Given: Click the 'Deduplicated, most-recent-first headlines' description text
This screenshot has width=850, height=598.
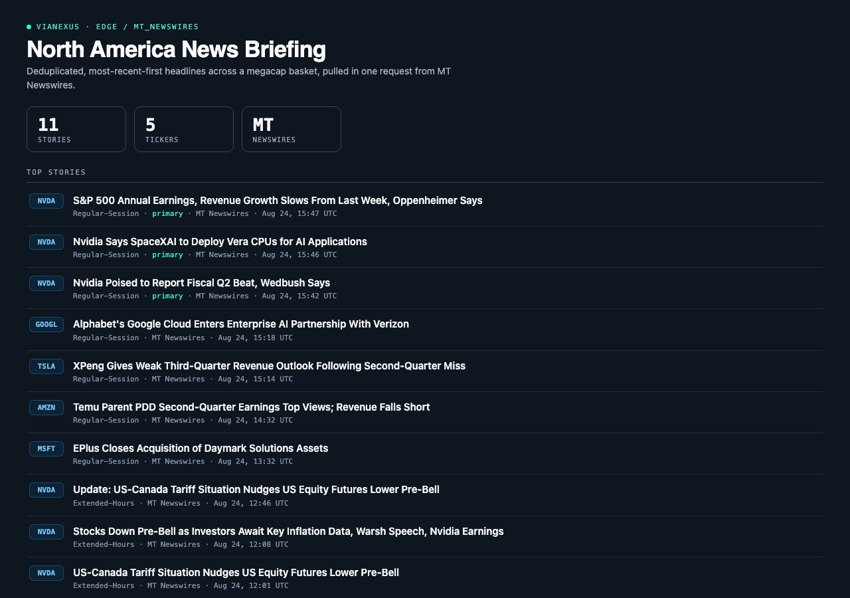Looking at the screenshot, I should pyautogui.click(x=239, y=78).
